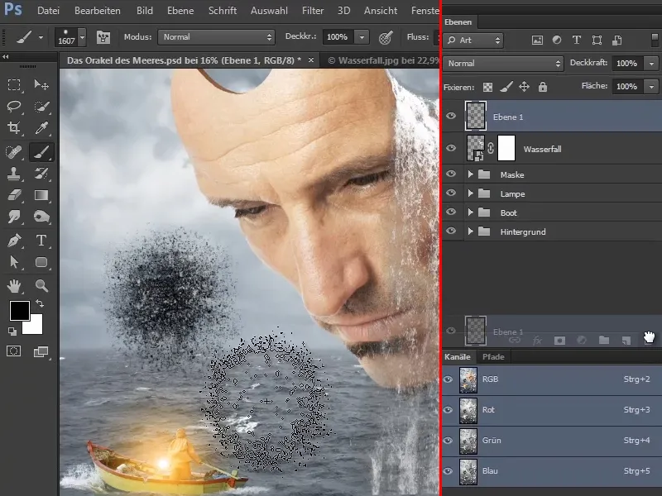
Task: Expand the Hintergrund layer group
Action: click(470, 231)
